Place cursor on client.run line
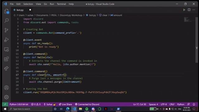Image resolution: width=199 pixels, height=112 pixels. (75, 92)
